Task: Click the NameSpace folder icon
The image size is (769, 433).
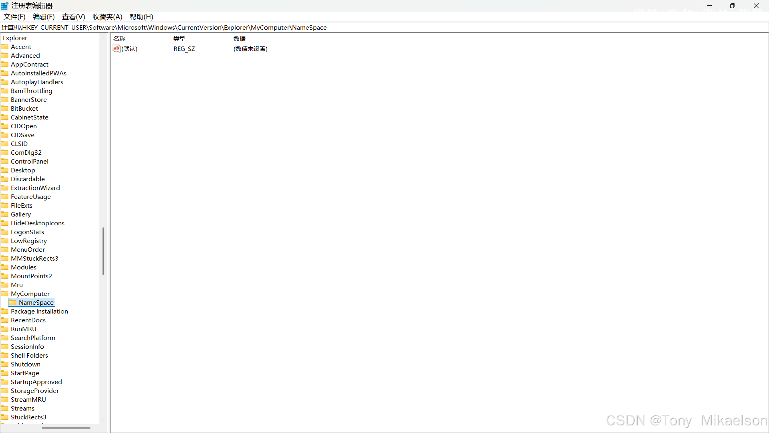Action: (13, 302)
